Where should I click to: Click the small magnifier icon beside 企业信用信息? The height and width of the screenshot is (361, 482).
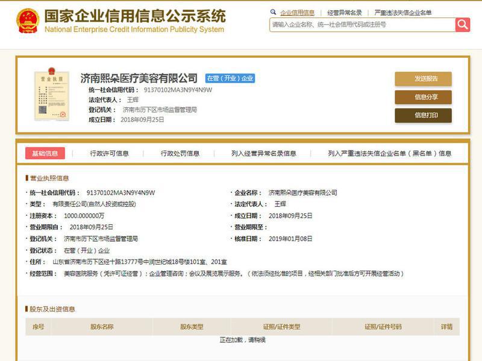pyautogui.click(x=274, y=12)
